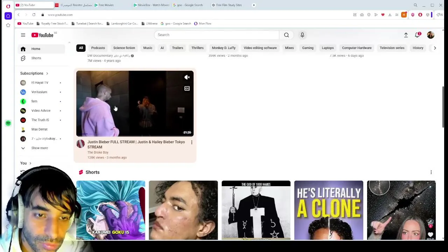Viewport: 448px width, 252px height.
Task: Select the Trailers chip
Action: pos(177,48)
